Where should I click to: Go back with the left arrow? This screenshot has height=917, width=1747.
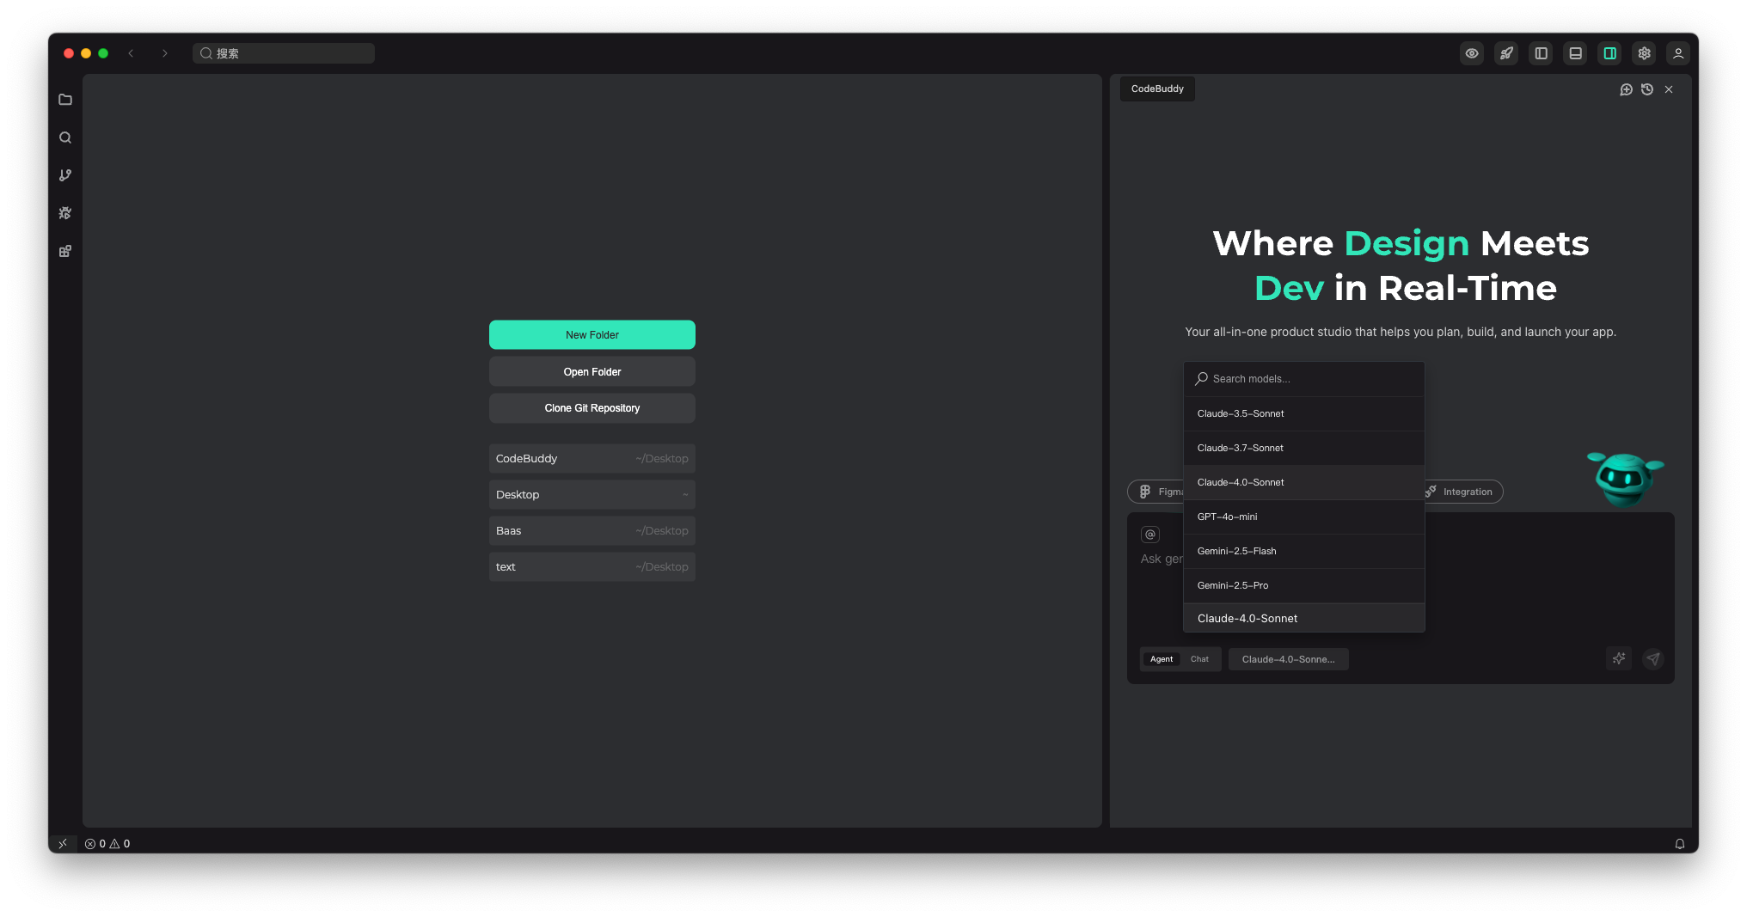131,53
